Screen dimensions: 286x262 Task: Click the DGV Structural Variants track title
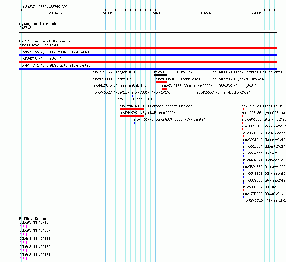[45, 41]
